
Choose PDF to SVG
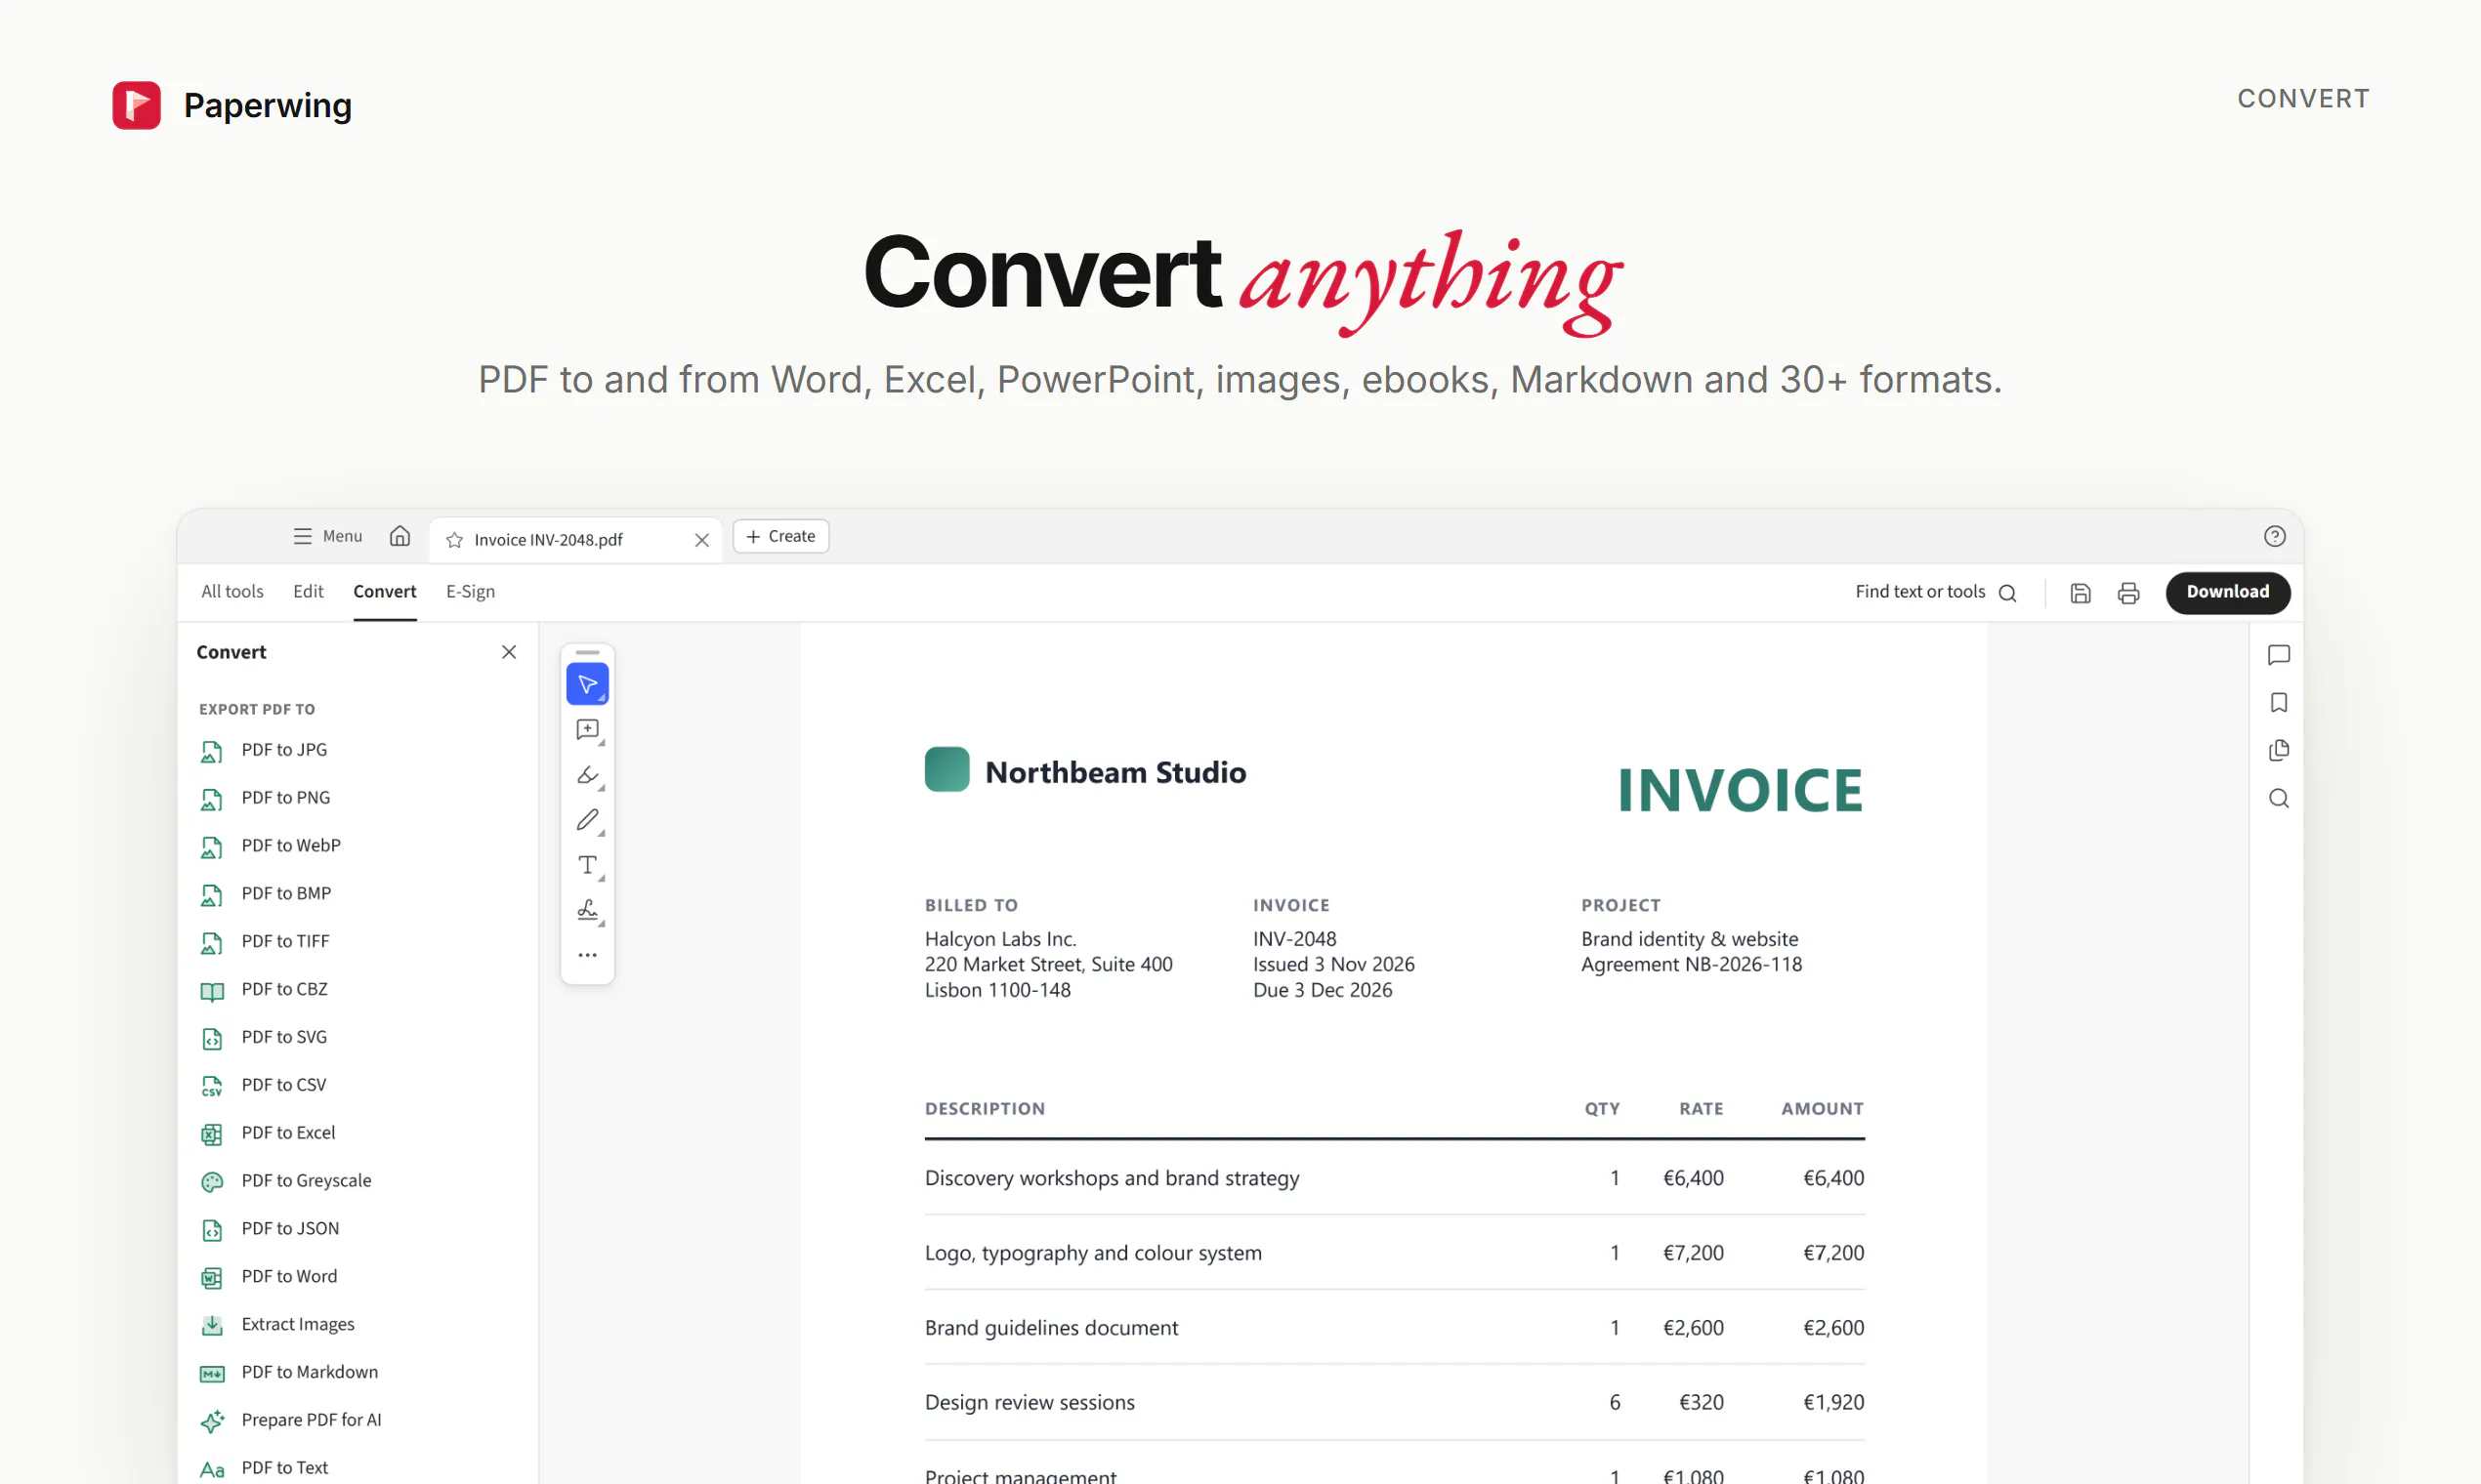[357, 1037]
